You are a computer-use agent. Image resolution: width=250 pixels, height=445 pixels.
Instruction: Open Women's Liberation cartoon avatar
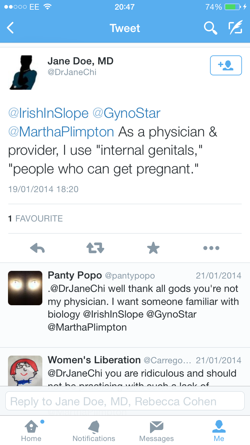click(x=25, y=371)
